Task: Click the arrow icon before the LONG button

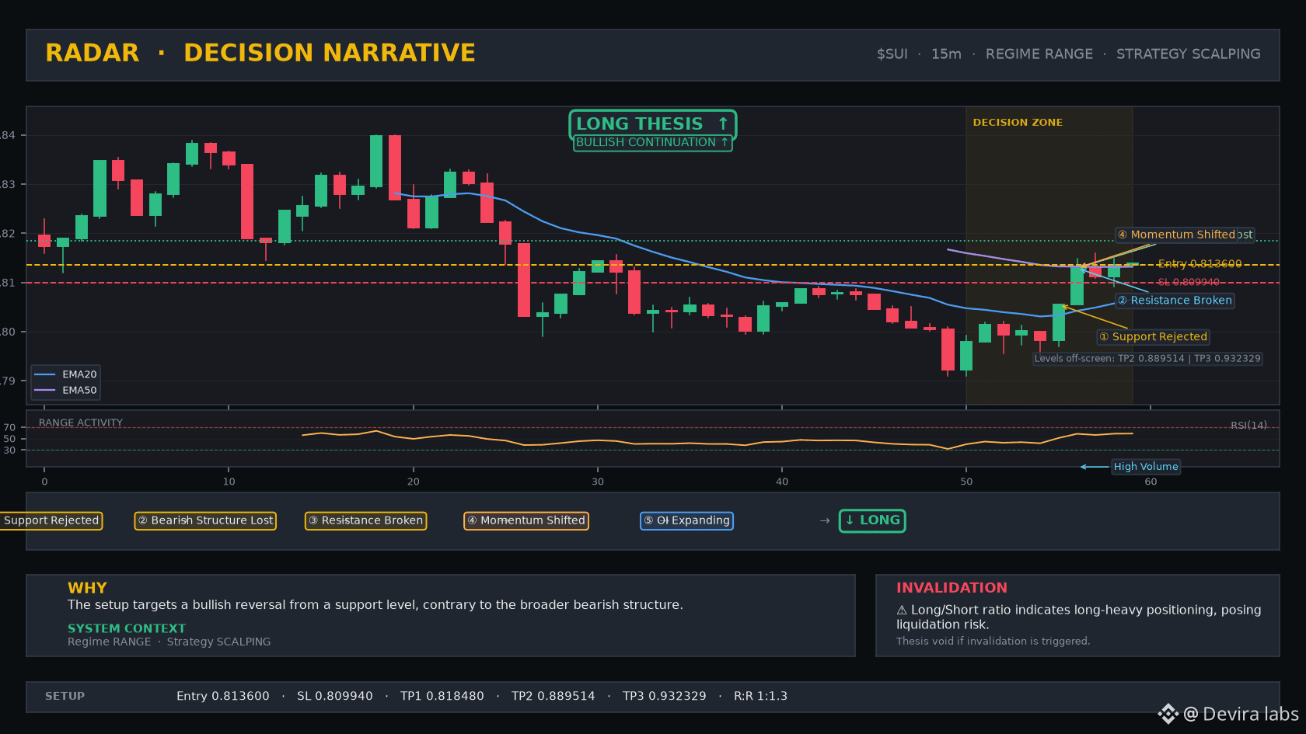Action: pyautogui.click(x=825, y=521)
